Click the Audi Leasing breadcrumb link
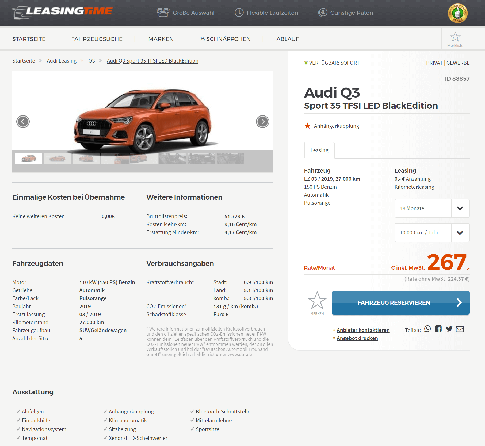 62,61
